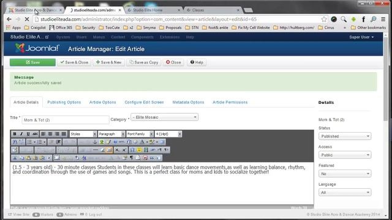
Task: Choose text color with the A icon
Action: pos(142,142)
